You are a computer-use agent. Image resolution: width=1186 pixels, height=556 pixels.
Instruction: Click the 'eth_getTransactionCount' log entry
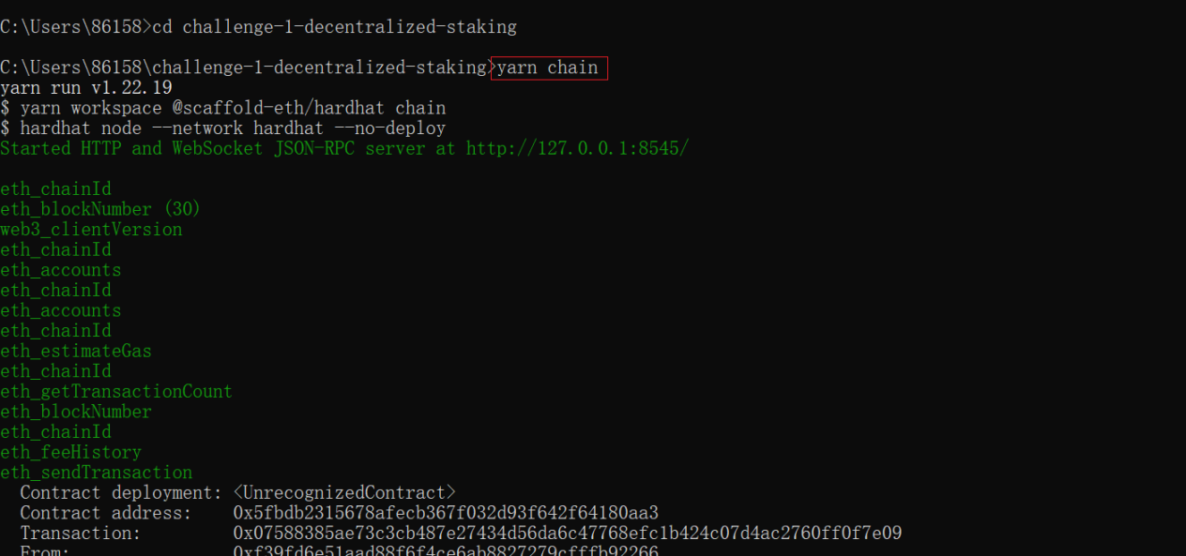click(x=116, y=392)
